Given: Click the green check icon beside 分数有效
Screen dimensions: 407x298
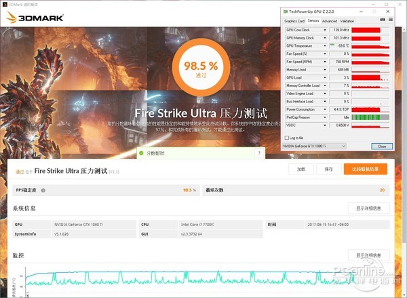Looking at the screenshot, I should (141, 153).
